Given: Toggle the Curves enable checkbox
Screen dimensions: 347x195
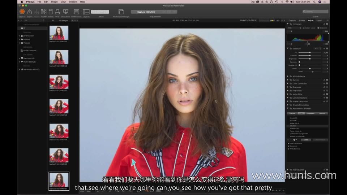Looking at the screenshot, I should (x=327, y=80).
